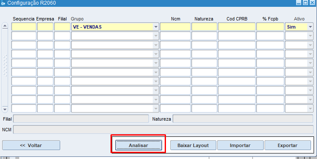Click the read-only Natureza description field

click(243, 119)
